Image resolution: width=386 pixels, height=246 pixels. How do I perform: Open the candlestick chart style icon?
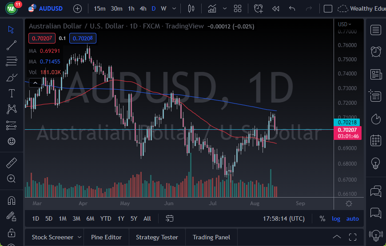pyautogui.click(x=191, y=8)
